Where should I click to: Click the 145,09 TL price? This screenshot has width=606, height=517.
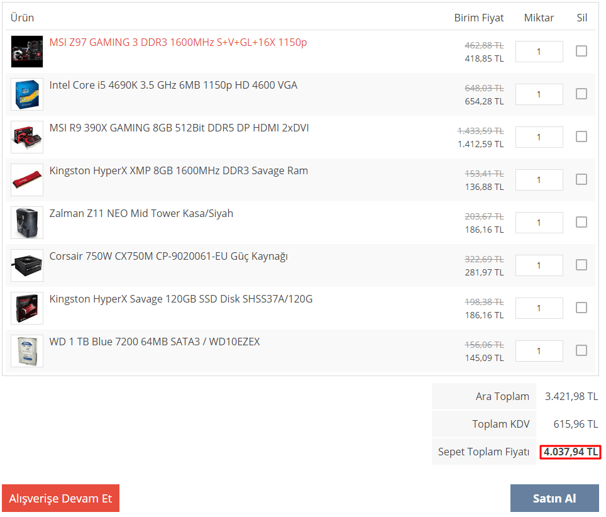pyautogui.click(x=484, y=358)
